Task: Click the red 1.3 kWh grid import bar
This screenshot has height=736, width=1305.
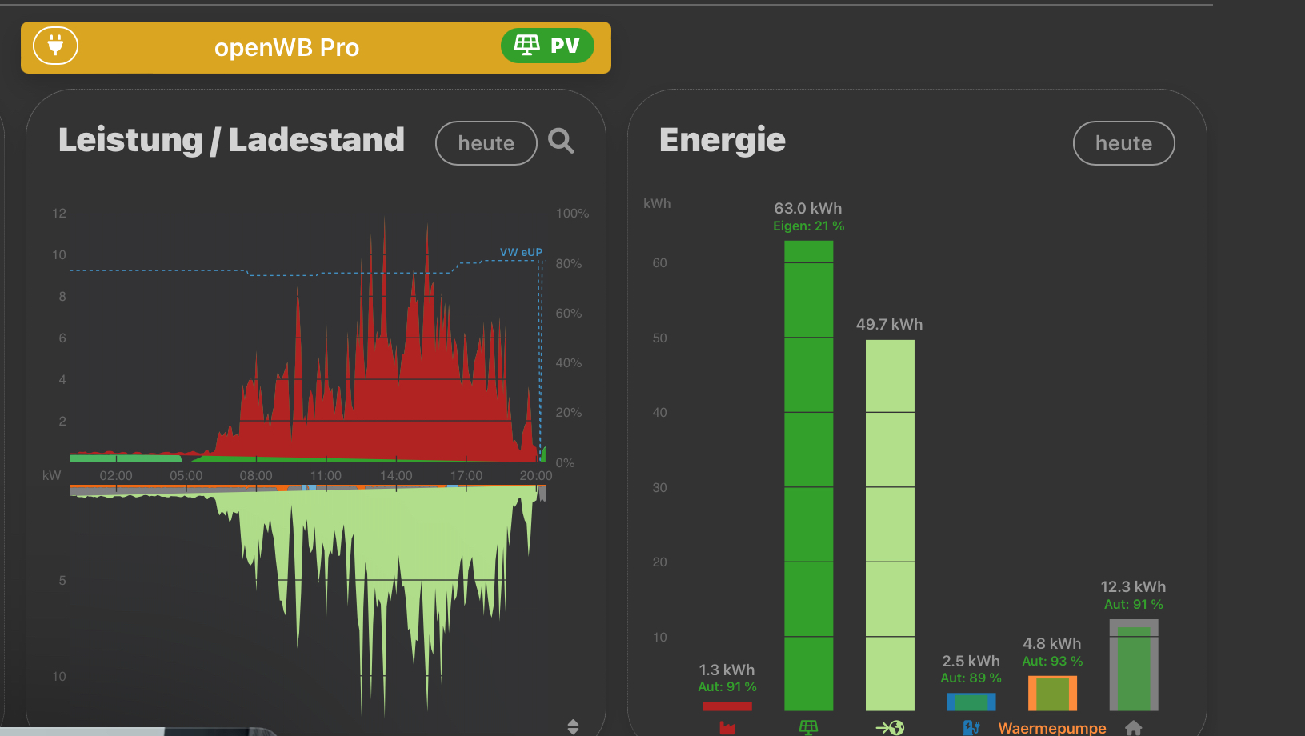Action: [x=727, y=706]
